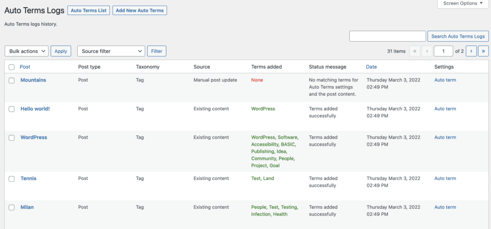
Task: Check the WordPress row checkbox
Action: [12, 138]
